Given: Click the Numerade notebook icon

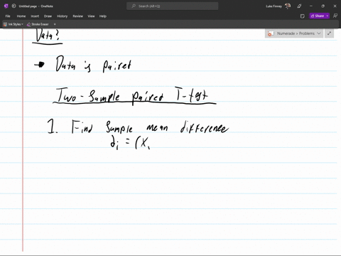Looking at the screenshot, I should click(271, 33).
